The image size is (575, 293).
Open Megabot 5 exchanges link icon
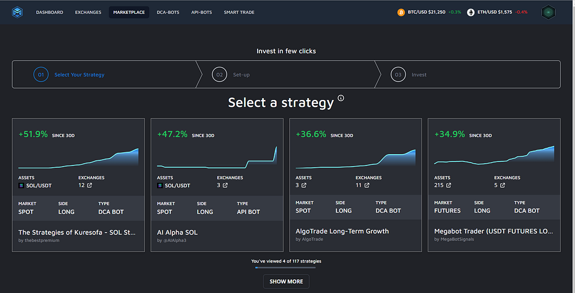click(503, 186)
